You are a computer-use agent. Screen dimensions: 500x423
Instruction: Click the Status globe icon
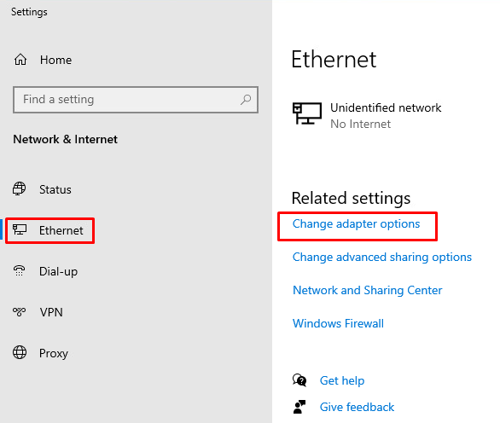[19, 188]
